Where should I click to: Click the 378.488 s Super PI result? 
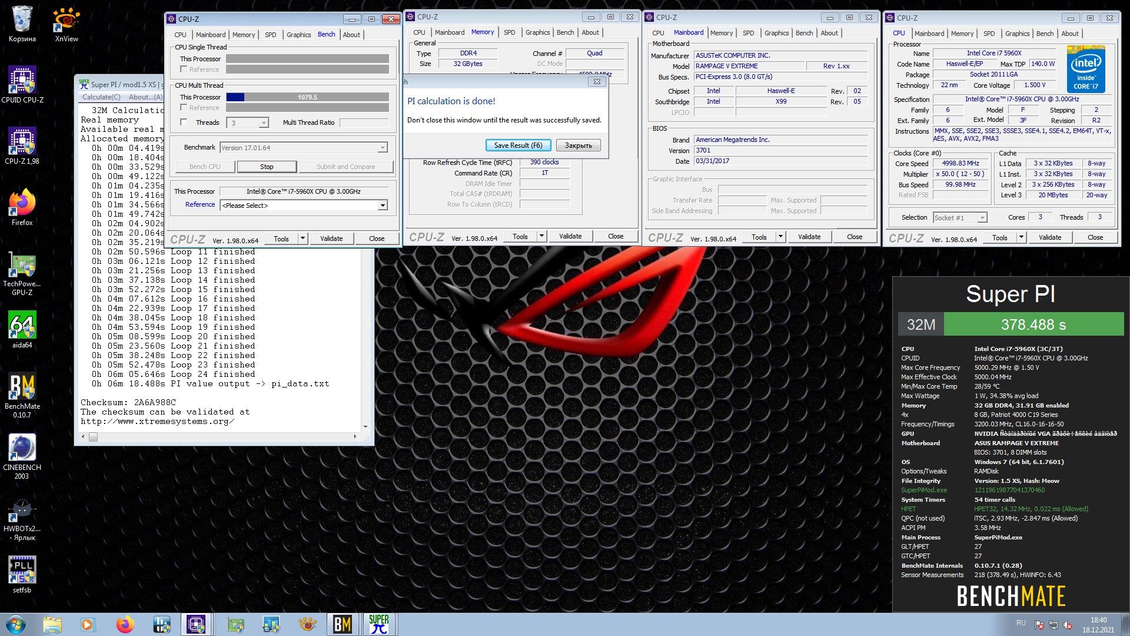(x=1033, y=324)
